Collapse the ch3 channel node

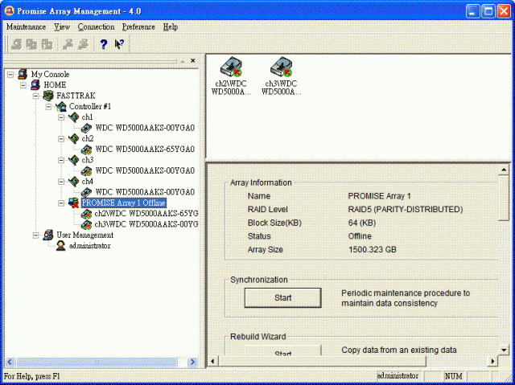(x=61, y=161)
